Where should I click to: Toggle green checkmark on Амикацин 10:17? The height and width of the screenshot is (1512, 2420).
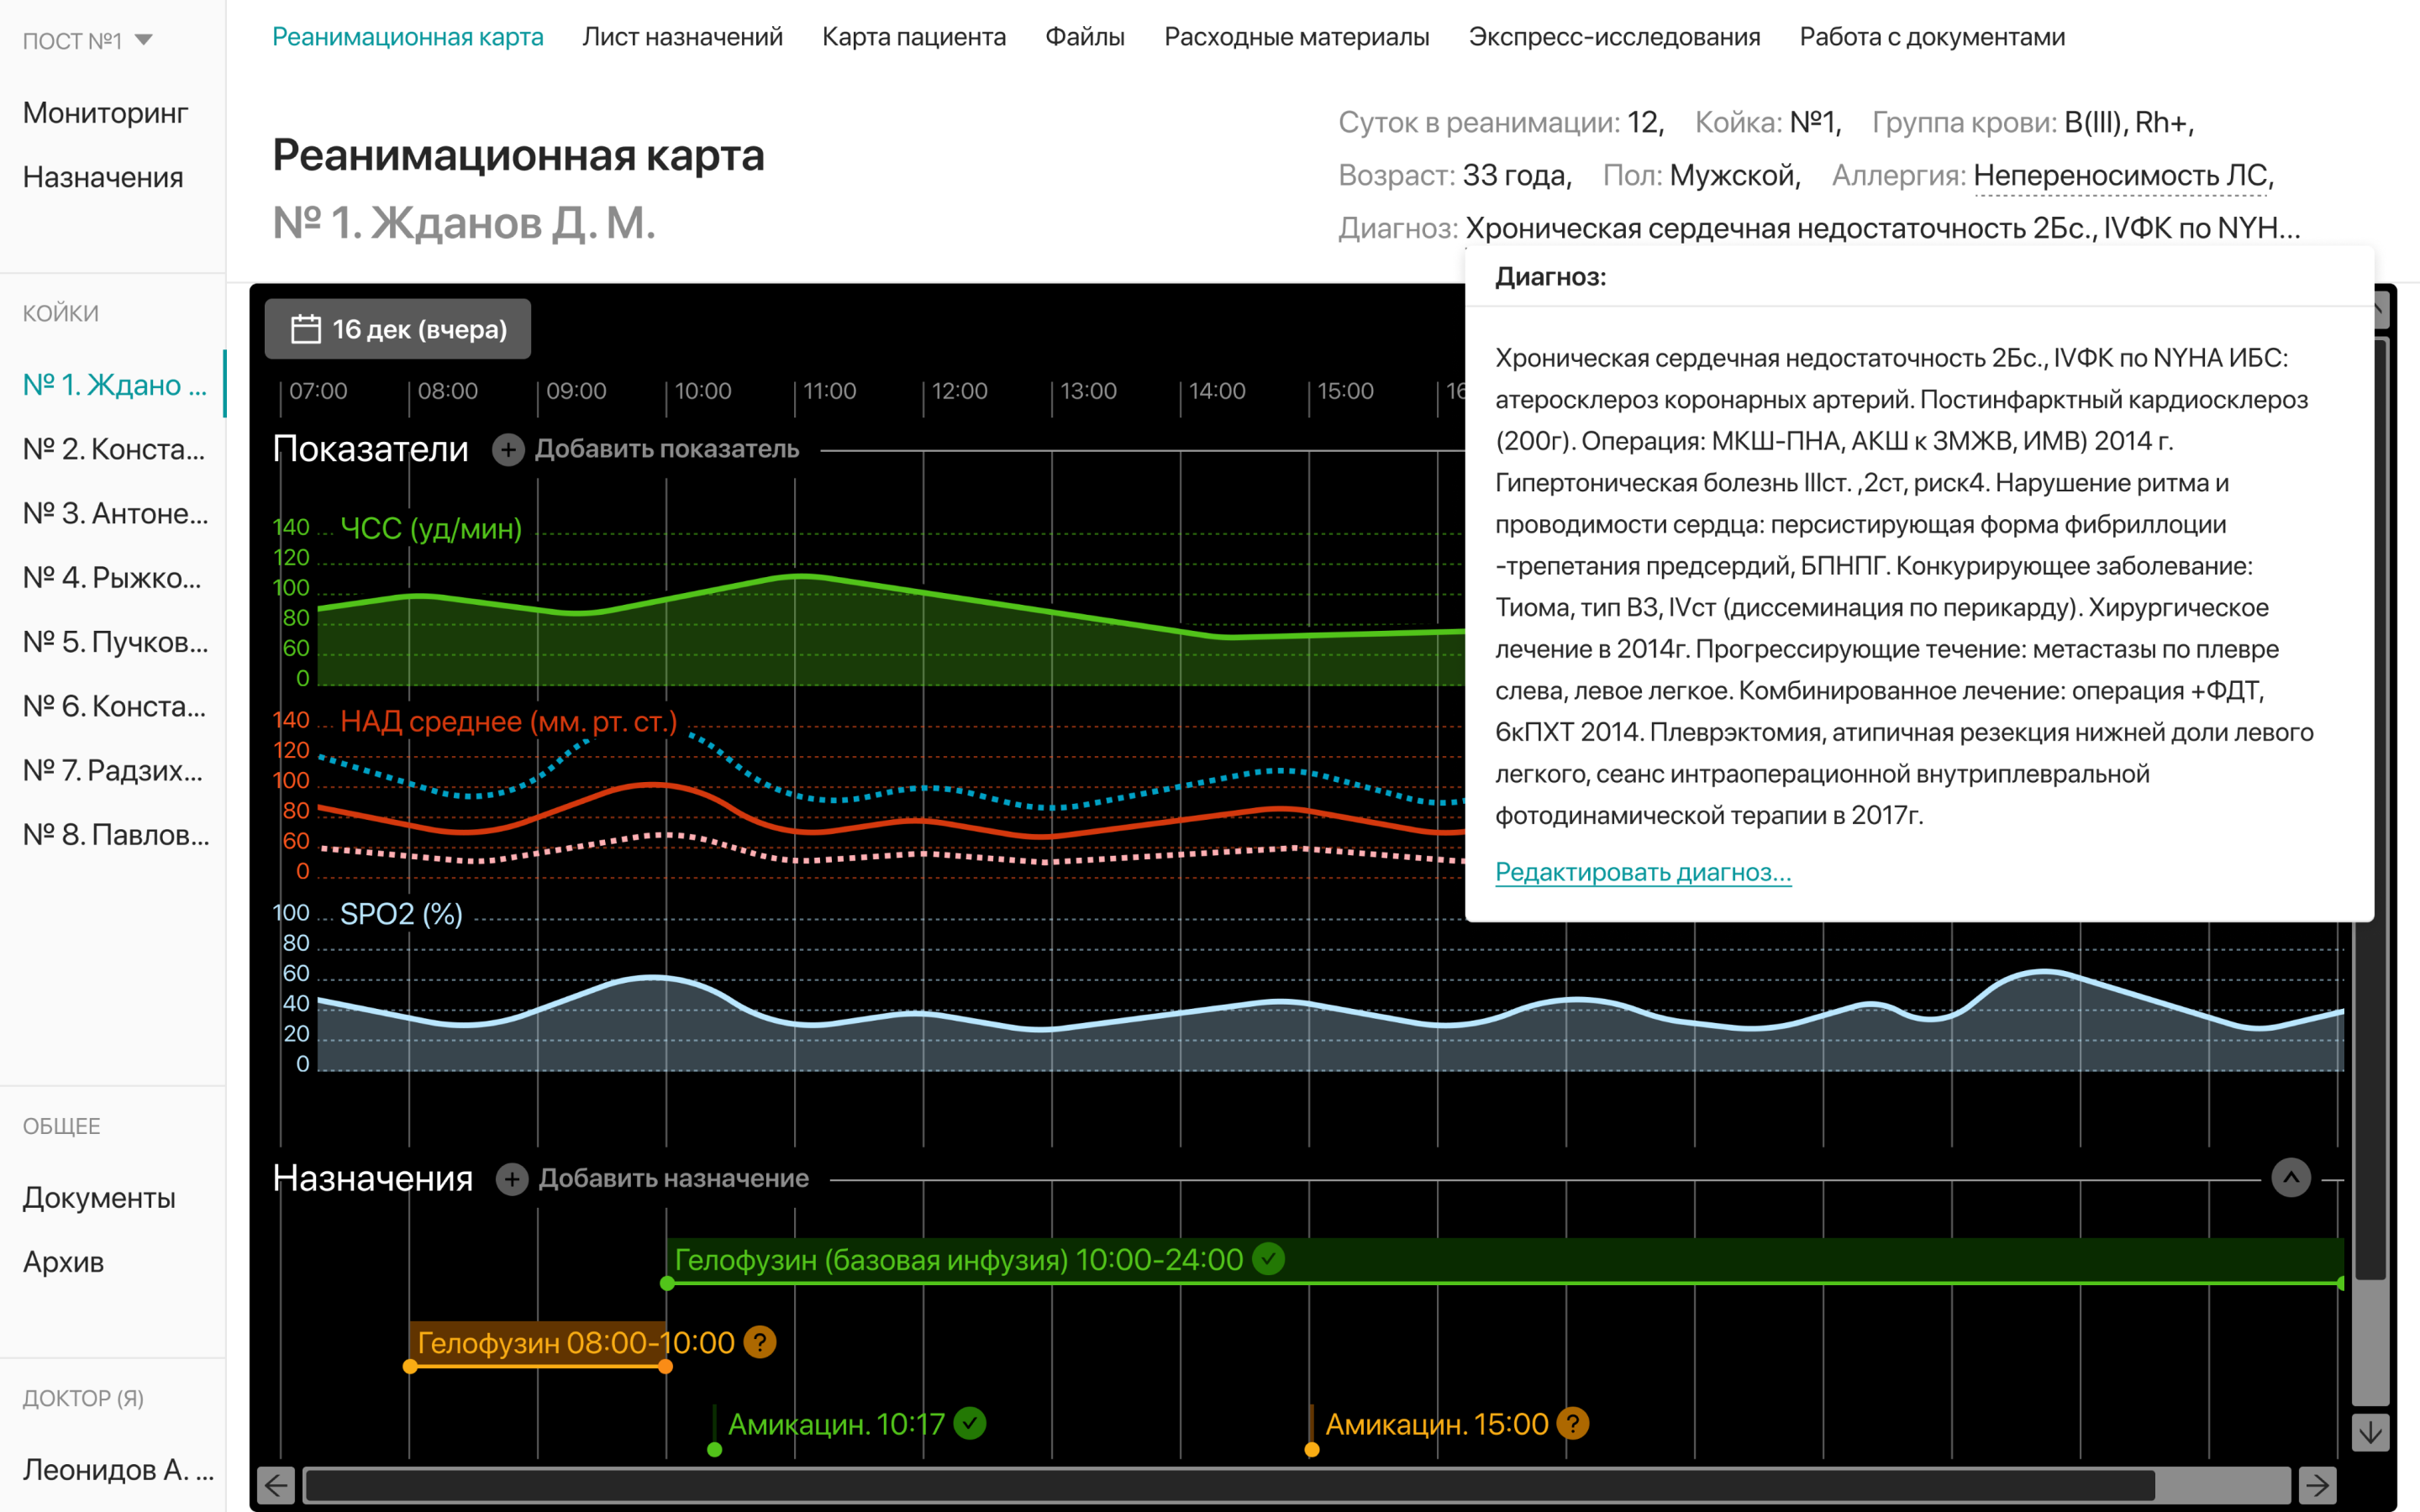969,1423
